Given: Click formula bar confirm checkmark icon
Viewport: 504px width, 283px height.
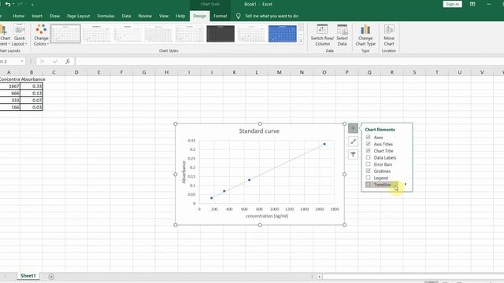Looking at the screenshot, I should click(x=55, y=61).
